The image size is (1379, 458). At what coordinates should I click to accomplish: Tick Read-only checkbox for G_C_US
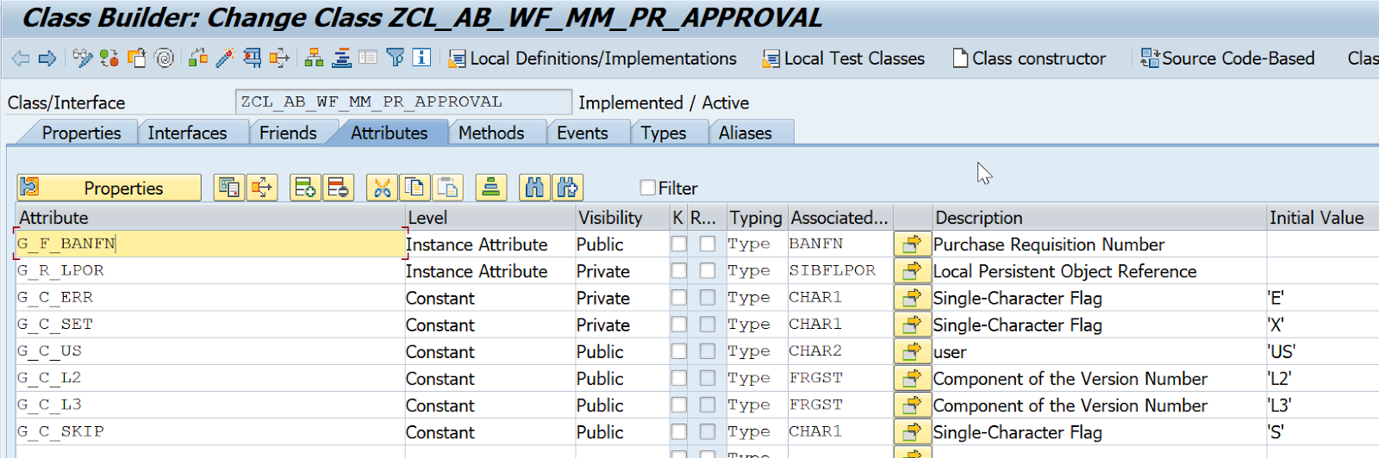point(708,351)
